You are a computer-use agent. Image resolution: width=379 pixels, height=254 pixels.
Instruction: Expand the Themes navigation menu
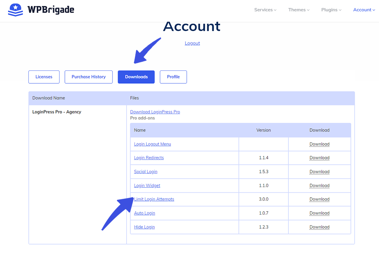tap(299, 10)
